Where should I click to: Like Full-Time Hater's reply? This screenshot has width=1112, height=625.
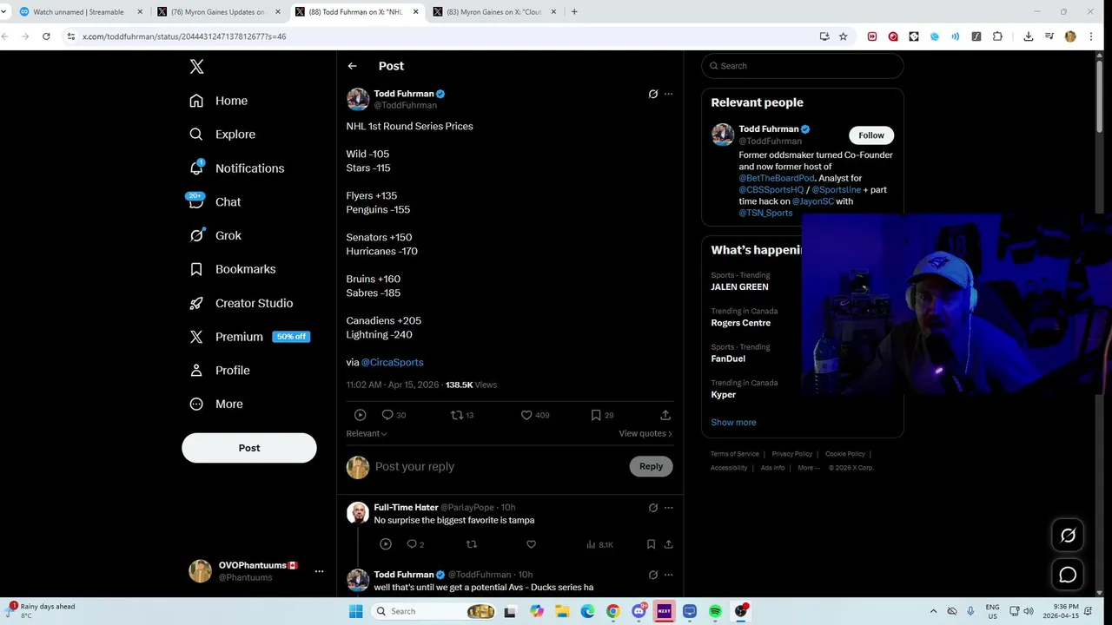coord(531,544)
